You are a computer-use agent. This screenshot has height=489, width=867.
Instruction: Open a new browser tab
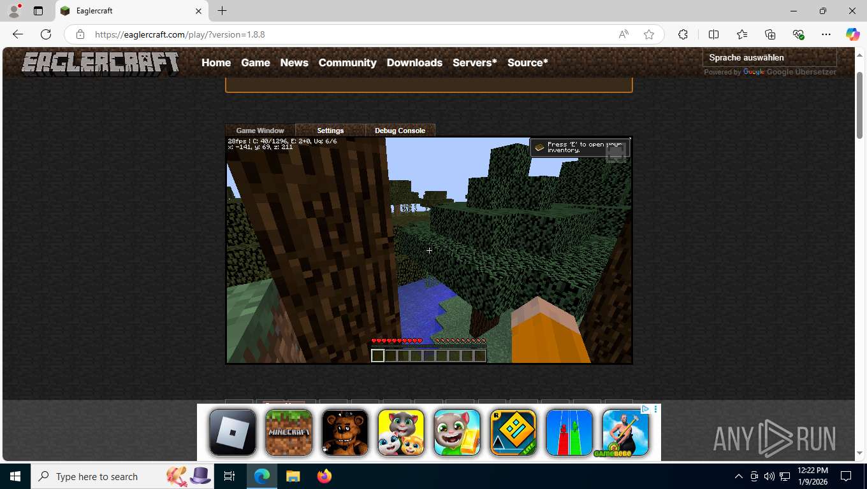click(222, 11)
